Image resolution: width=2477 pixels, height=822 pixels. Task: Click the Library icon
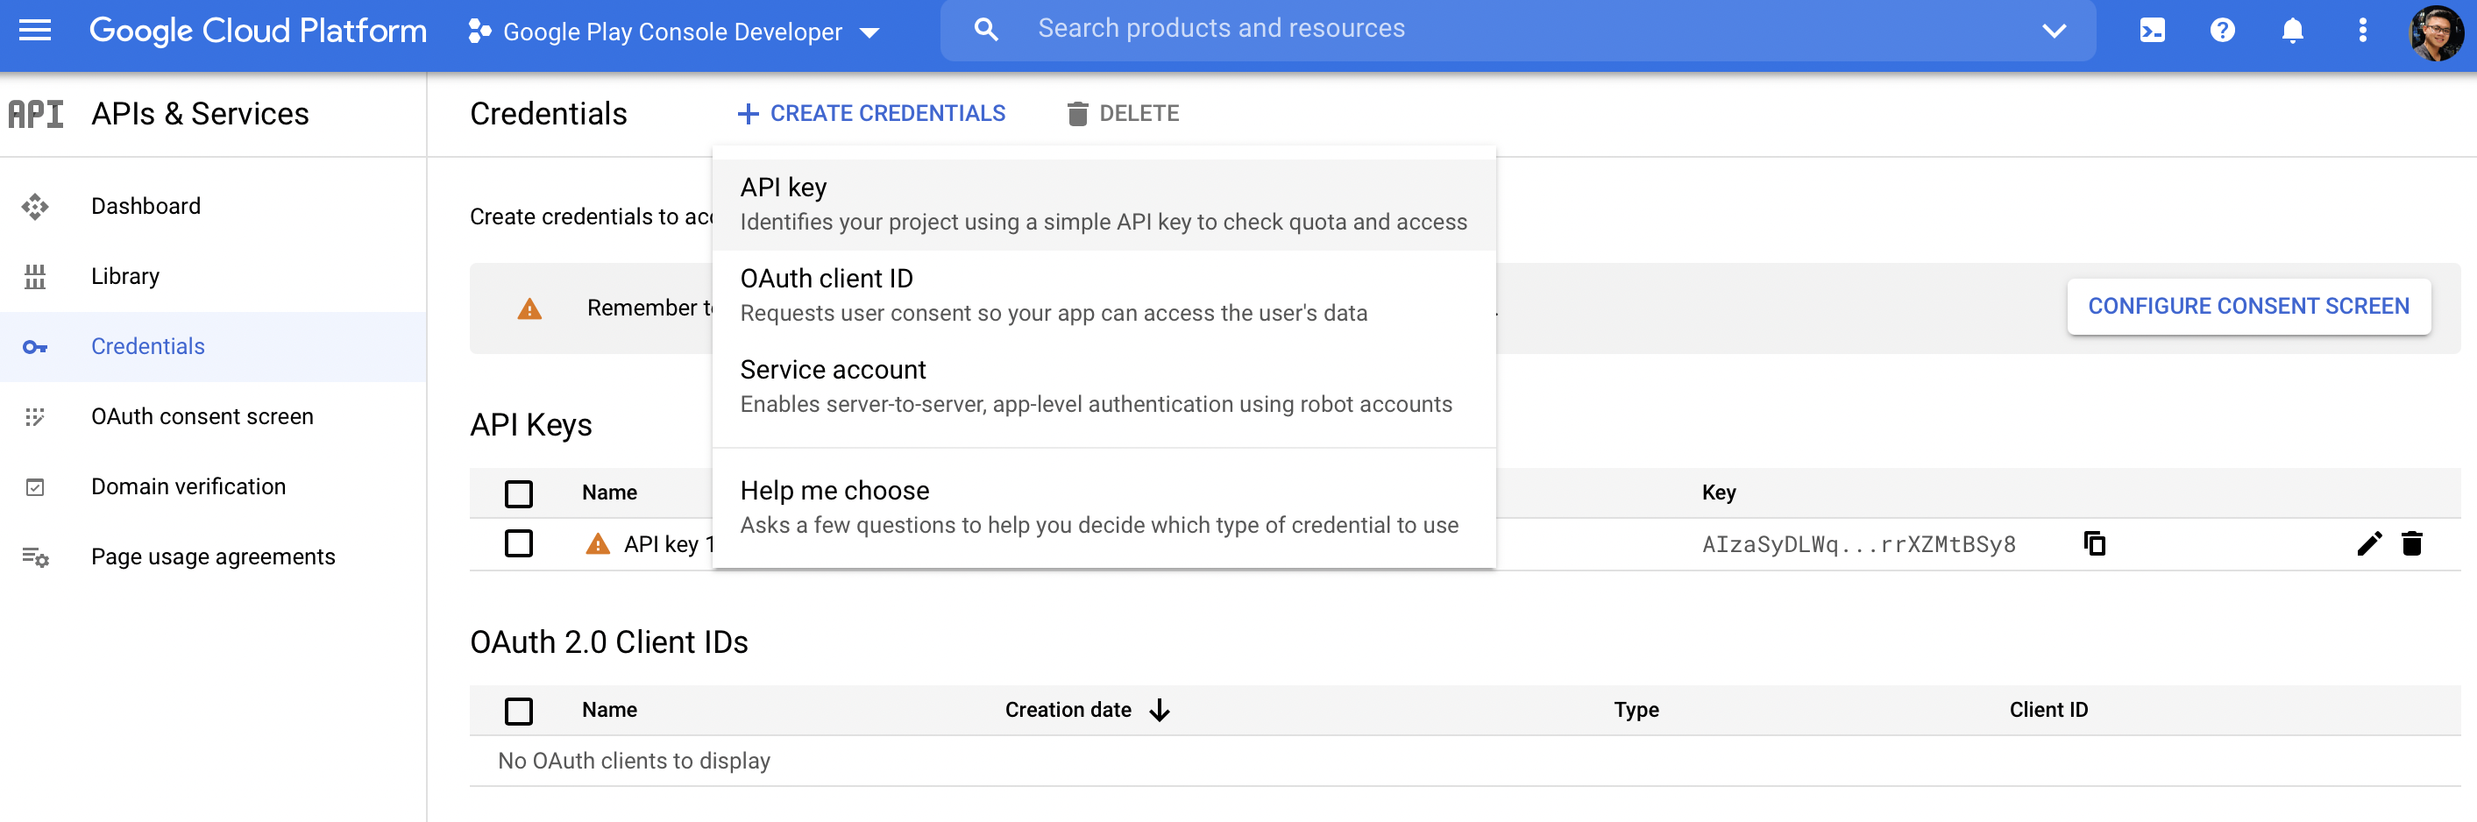pyautogui.click(x=36, y=276)
